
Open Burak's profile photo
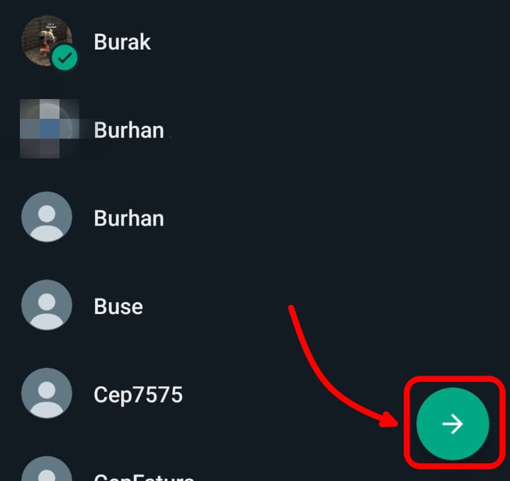tap(47, 40)
